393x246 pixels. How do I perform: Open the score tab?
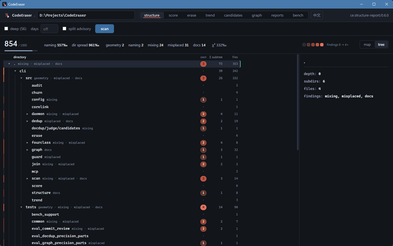(x=173, y=15)
